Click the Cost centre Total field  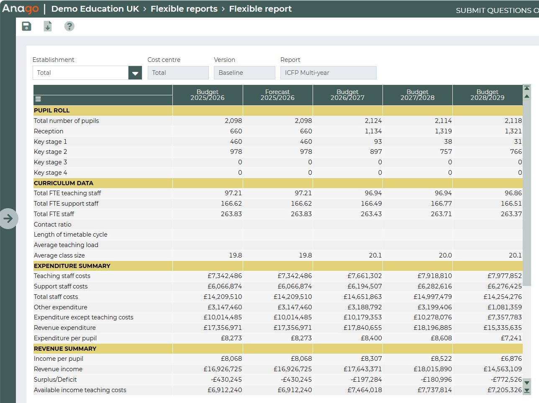(x=178, y=73)
